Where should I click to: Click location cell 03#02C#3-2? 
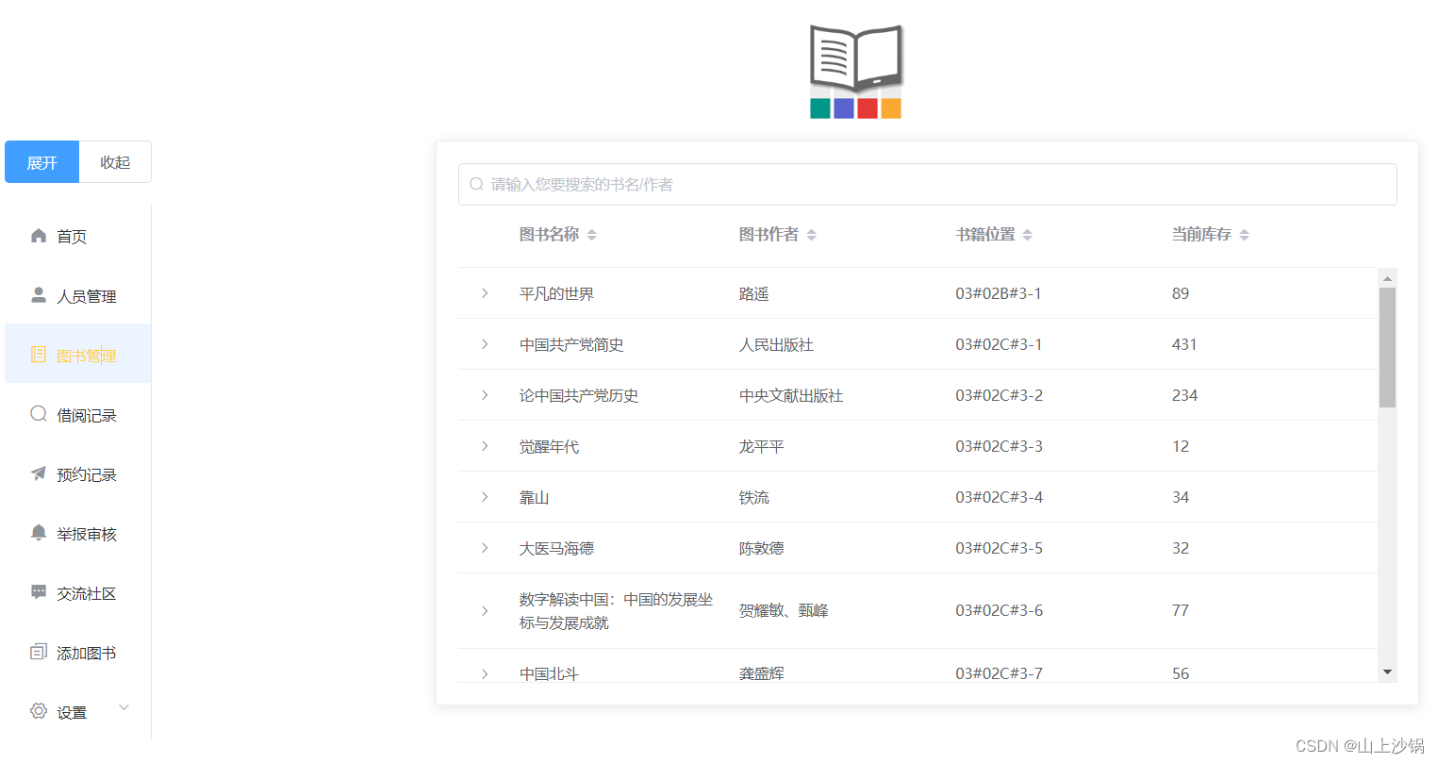click(1000, 395)
